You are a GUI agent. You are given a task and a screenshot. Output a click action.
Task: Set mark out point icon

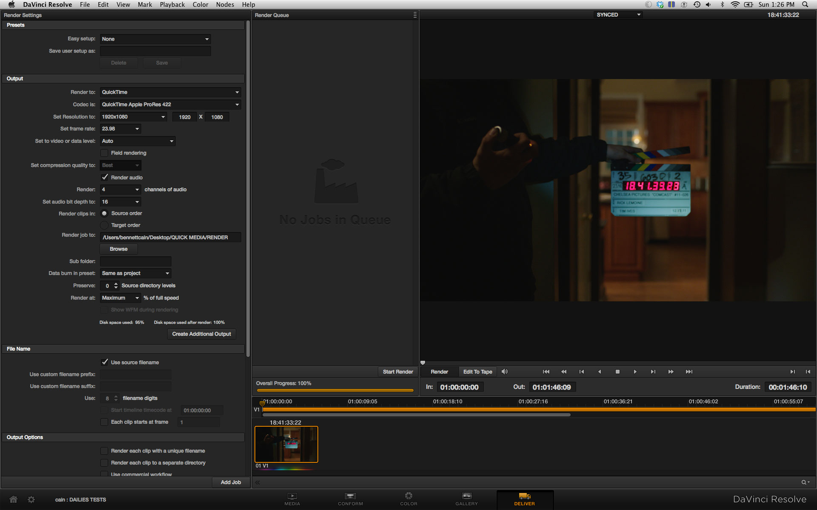click(x=808, y=371)
